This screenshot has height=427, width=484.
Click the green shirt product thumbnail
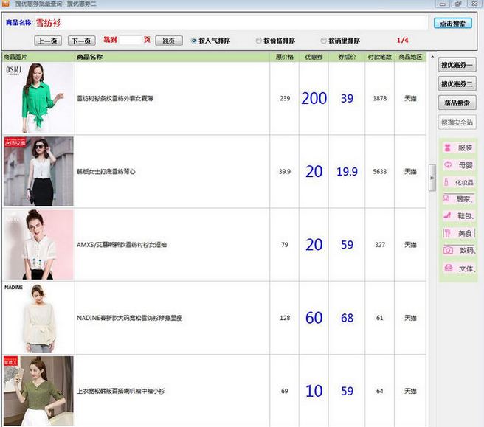tap(38, 97)
